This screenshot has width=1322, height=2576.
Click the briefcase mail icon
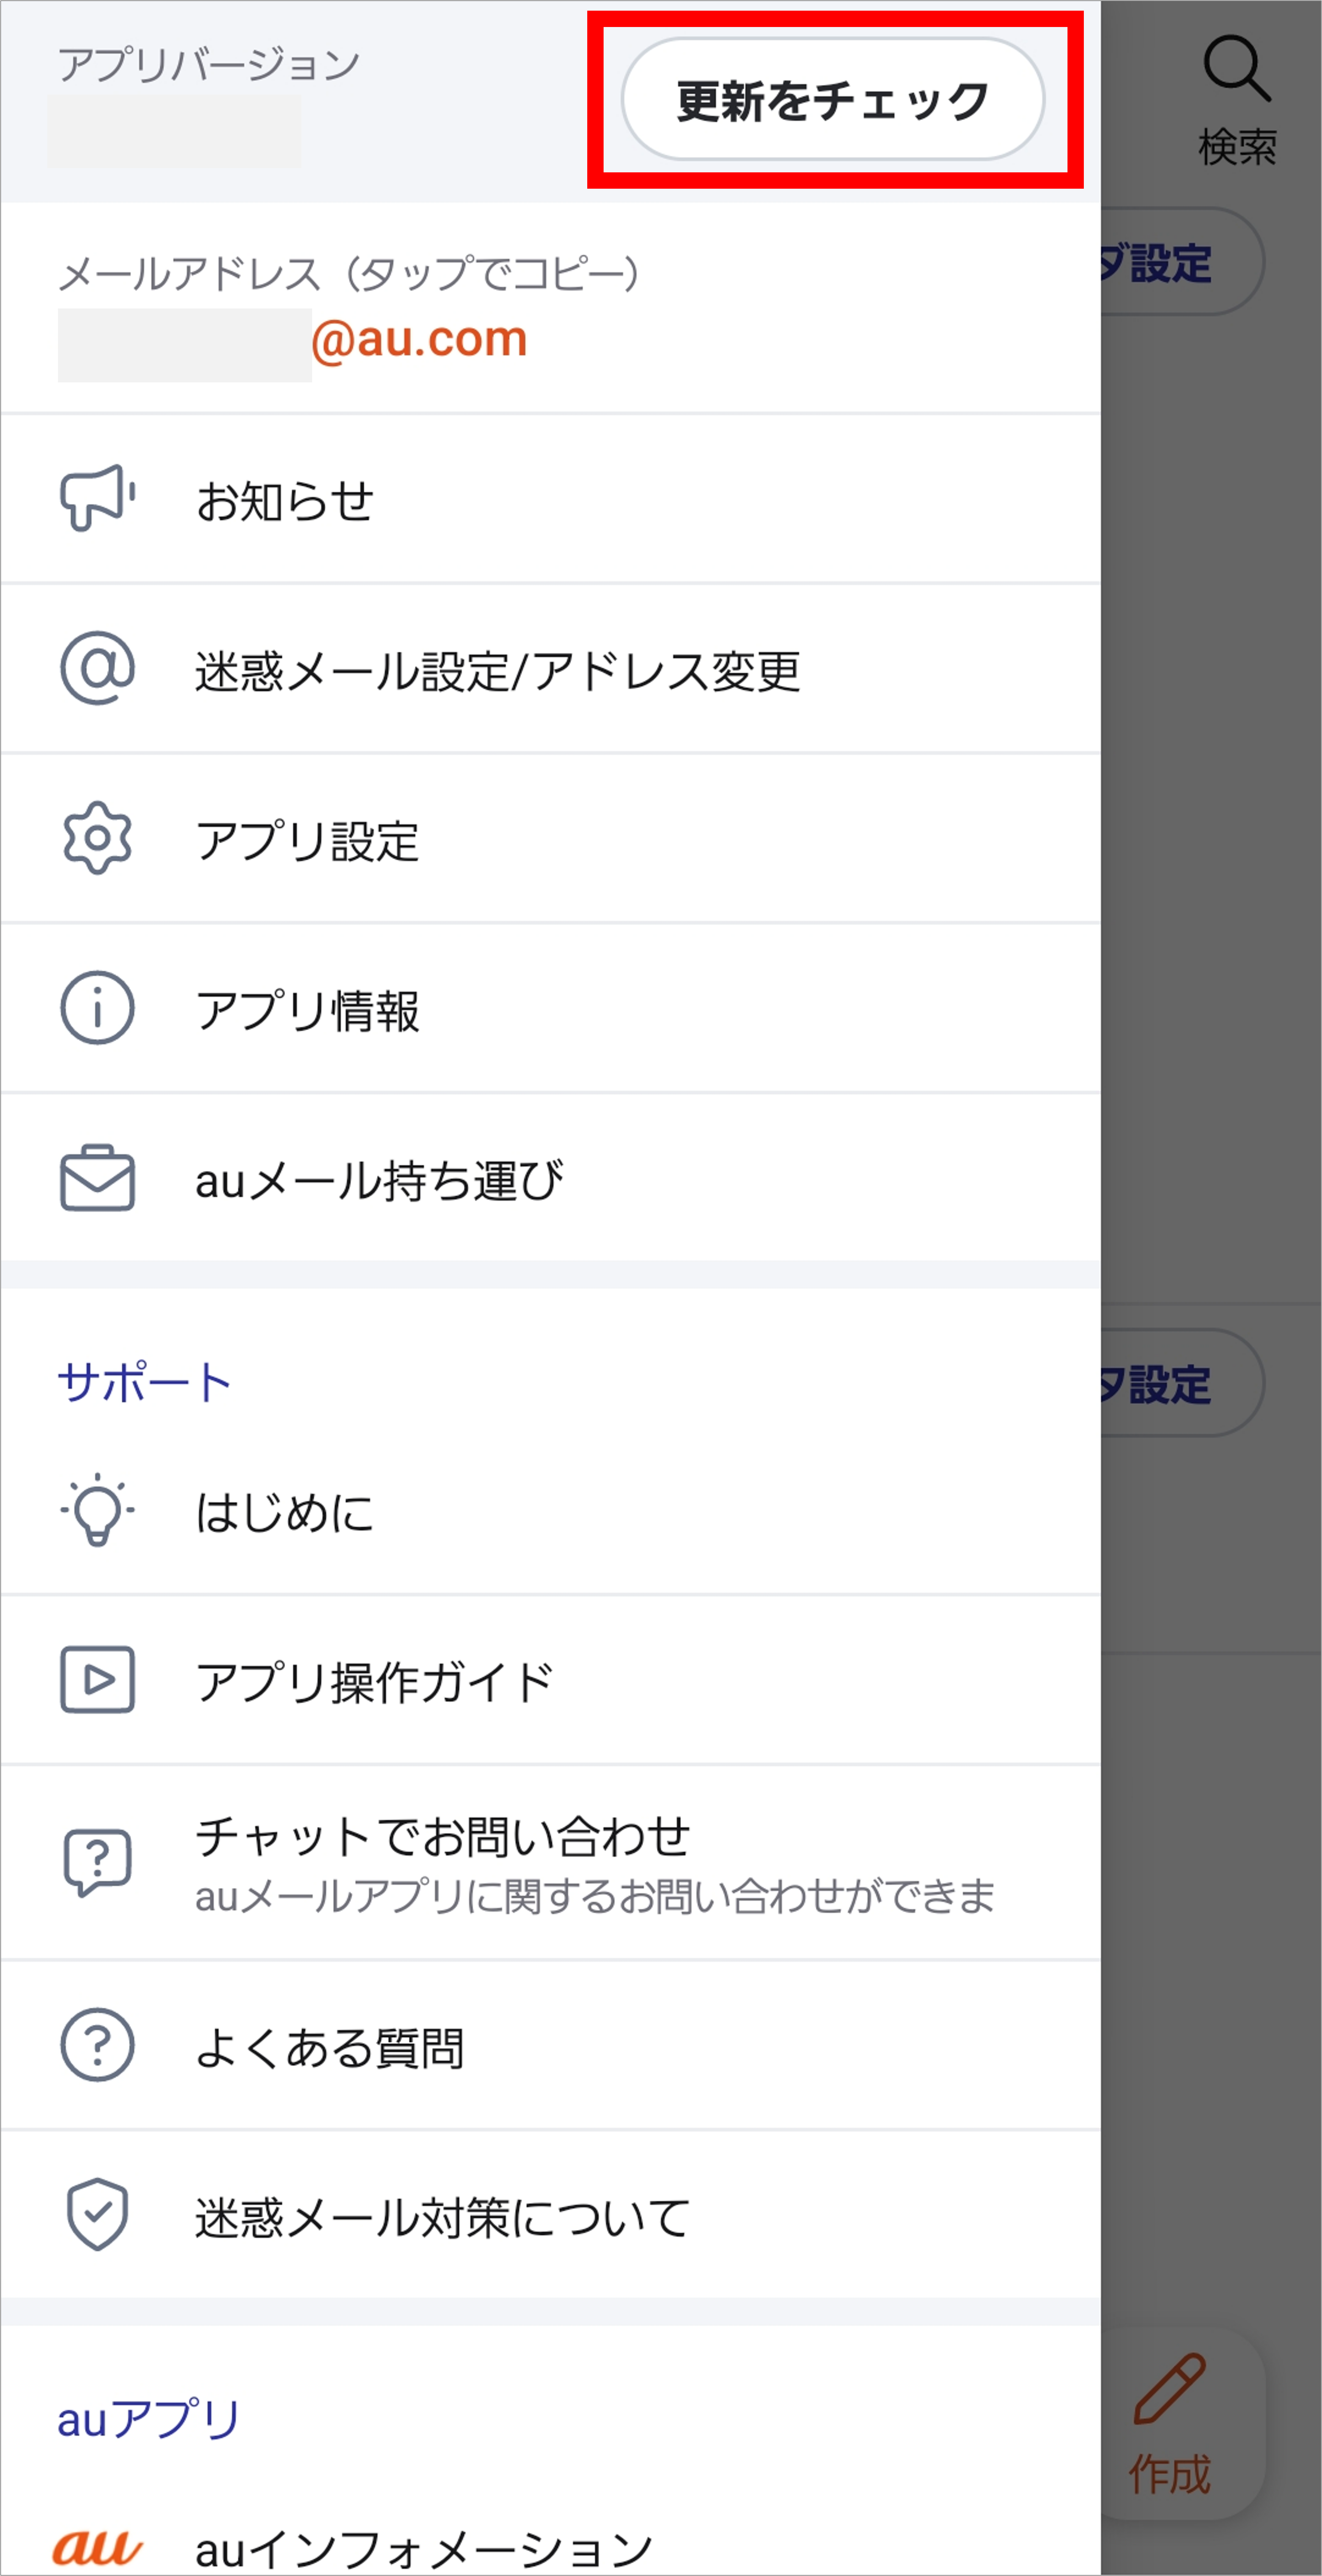97,1178
